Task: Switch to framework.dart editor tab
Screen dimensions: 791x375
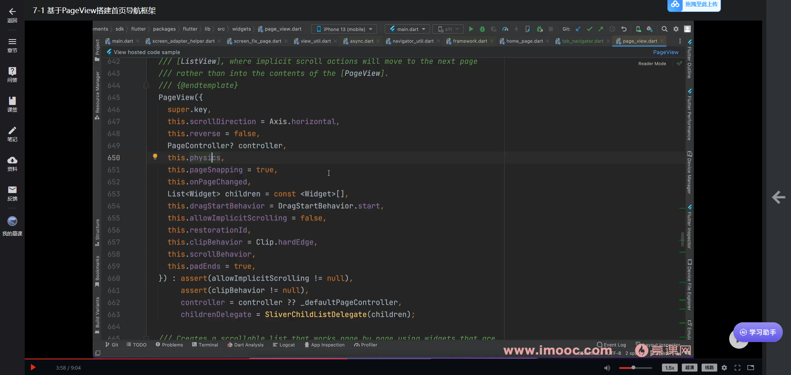Action: 470,41
